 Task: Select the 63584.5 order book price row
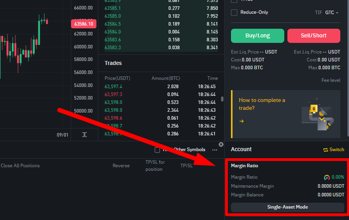point(113,24)
